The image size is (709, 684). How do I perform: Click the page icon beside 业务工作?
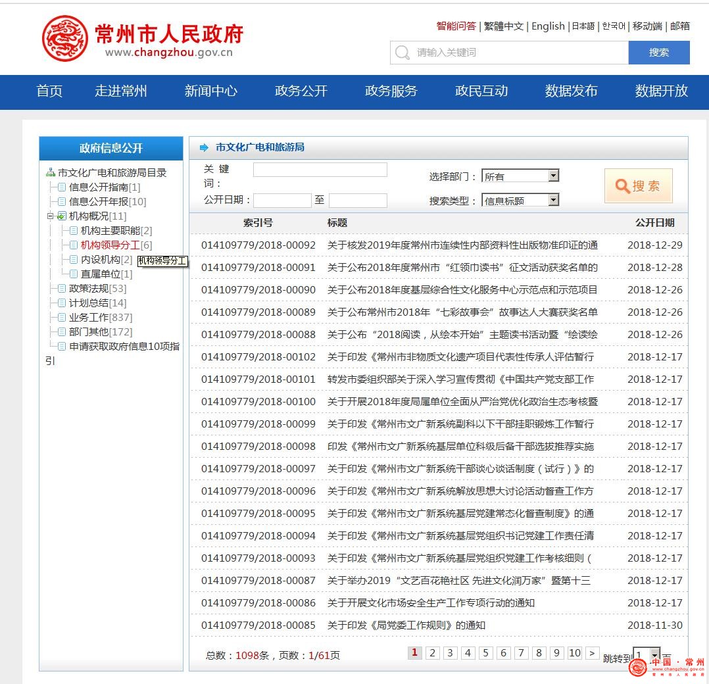tap(62, 318)
